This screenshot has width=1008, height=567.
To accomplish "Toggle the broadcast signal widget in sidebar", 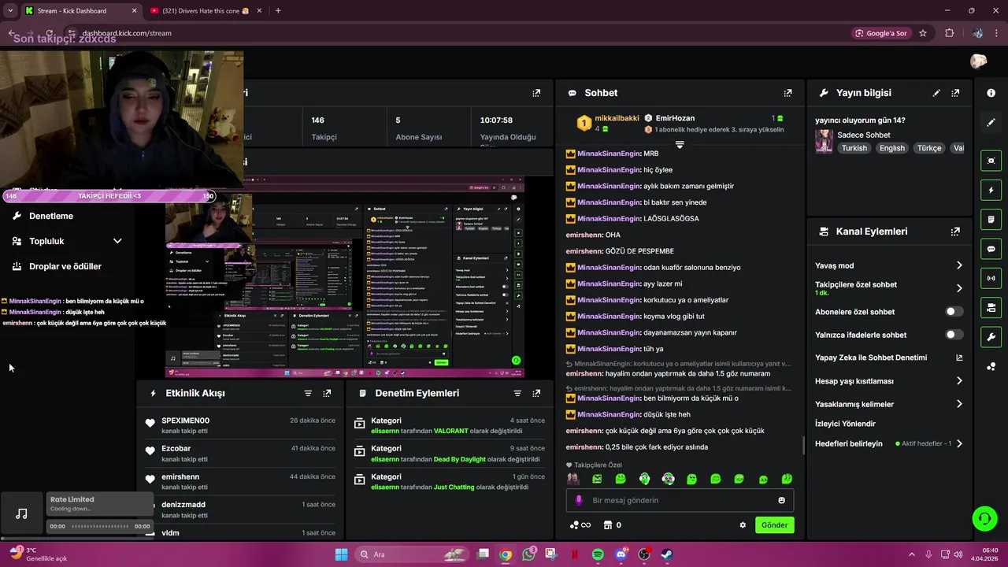I will coord(991,278).
